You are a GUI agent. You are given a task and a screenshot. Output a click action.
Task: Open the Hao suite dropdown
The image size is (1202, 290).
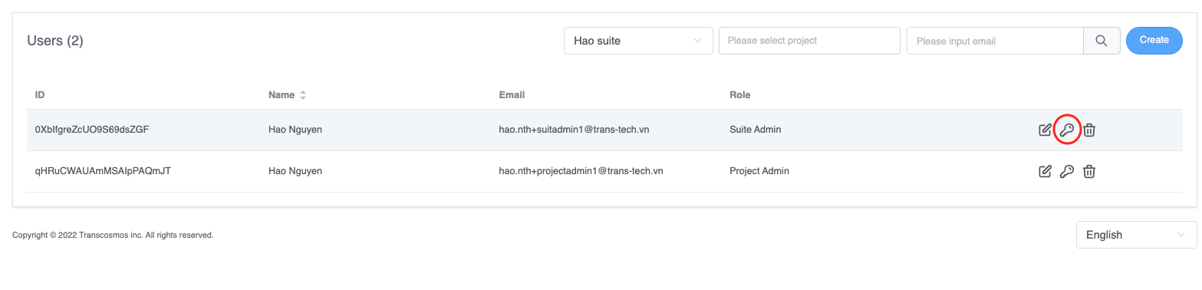(638, 41)
